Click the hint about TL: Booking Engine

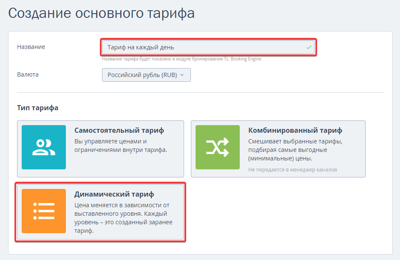182,59
